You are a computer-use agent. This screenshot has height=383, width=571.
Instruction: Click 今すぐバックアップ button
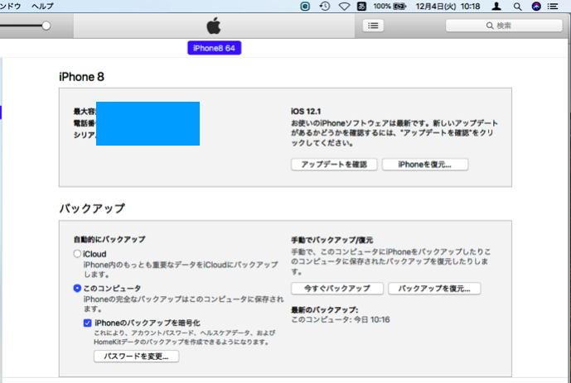(x=337, y=289)
